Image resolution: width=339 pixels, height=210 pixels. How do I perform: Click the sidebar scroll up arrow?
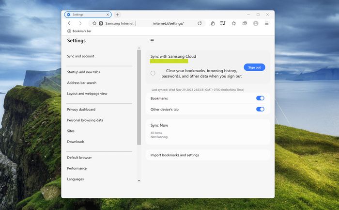pyautogui.click(x=139, y=48)
